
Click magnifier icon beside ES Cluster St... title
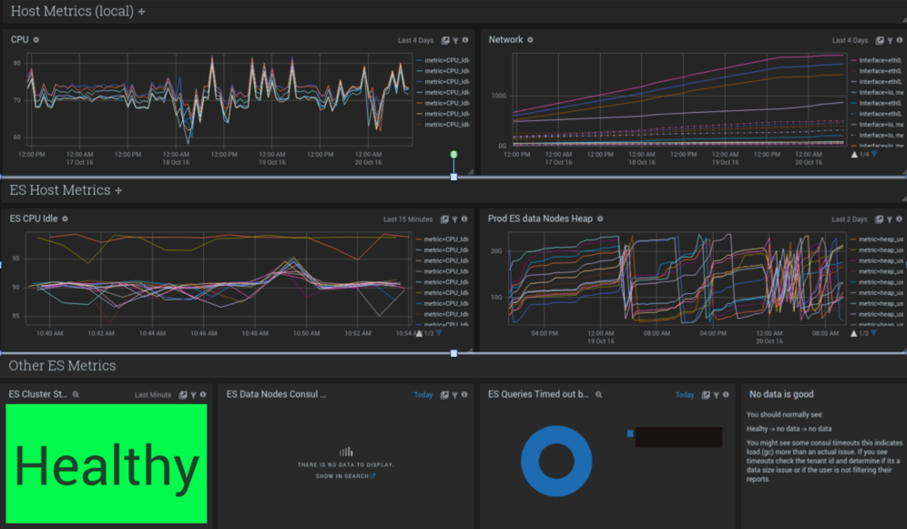click(76, 394)
